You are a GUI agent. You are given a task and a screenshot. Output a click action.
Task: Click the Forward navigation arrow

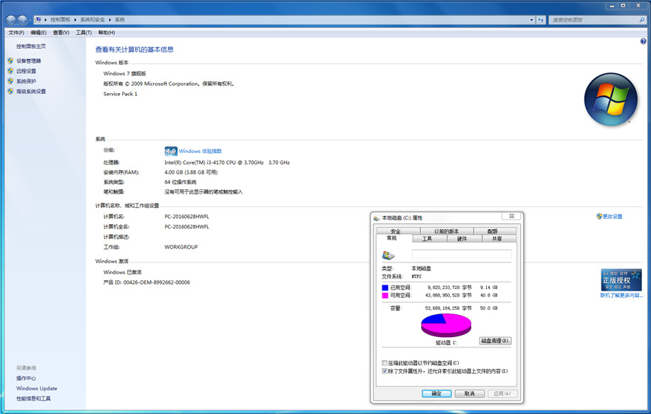(22, 19)
